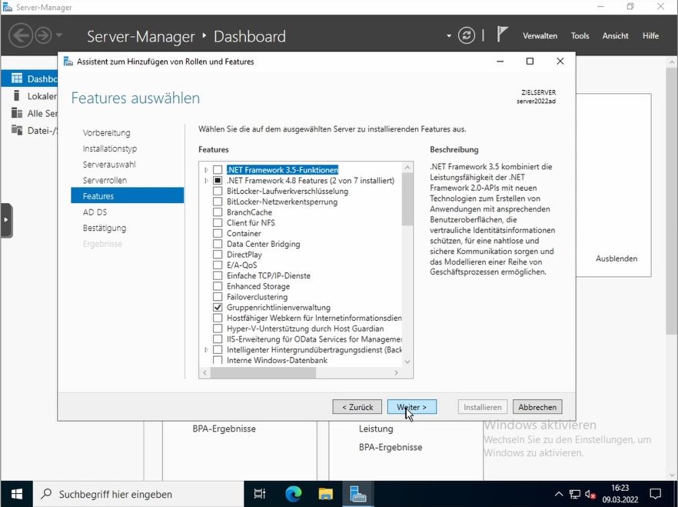
Task: Click the left edge side panel handle
Action: pyautogui.click(x=6, y=220)
